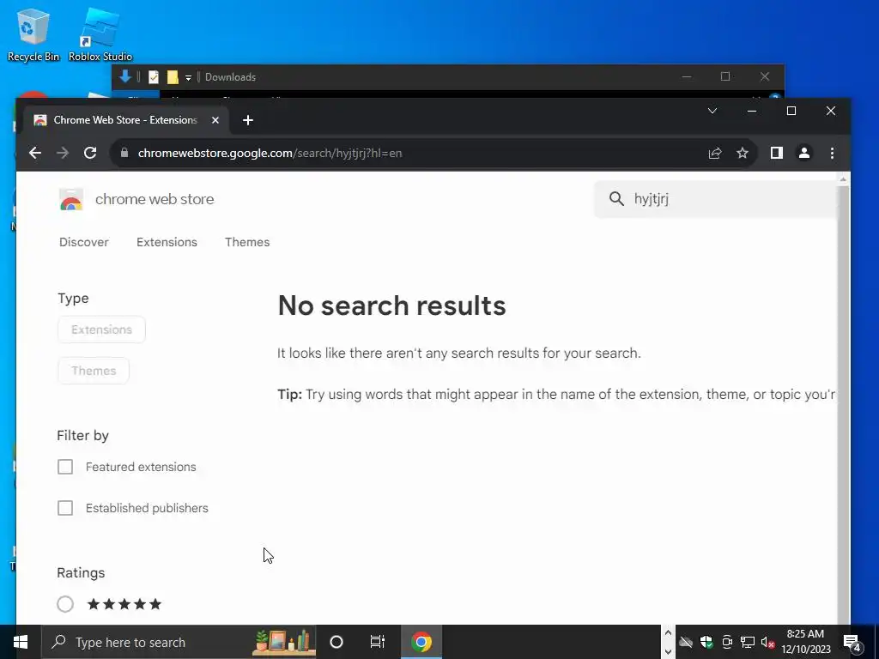Share this page icon in address bar

(x=715, y=153)
